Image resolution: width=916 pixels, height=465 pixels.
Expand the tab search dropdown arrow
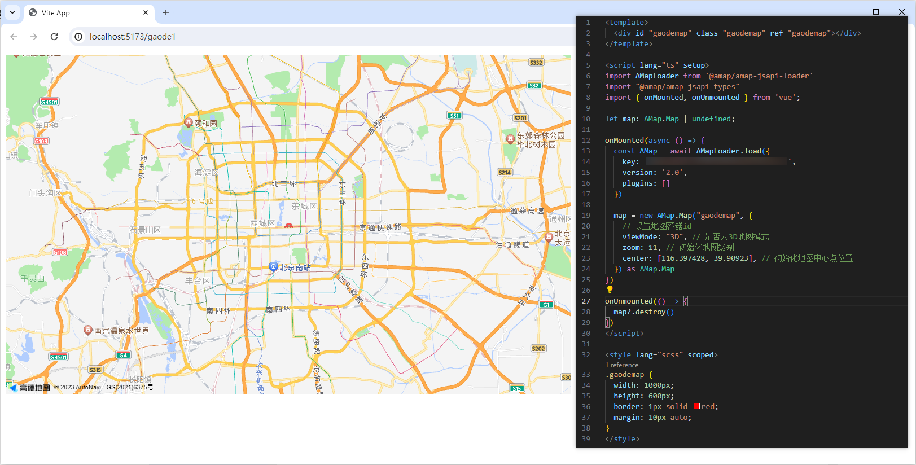pos(12,12)
